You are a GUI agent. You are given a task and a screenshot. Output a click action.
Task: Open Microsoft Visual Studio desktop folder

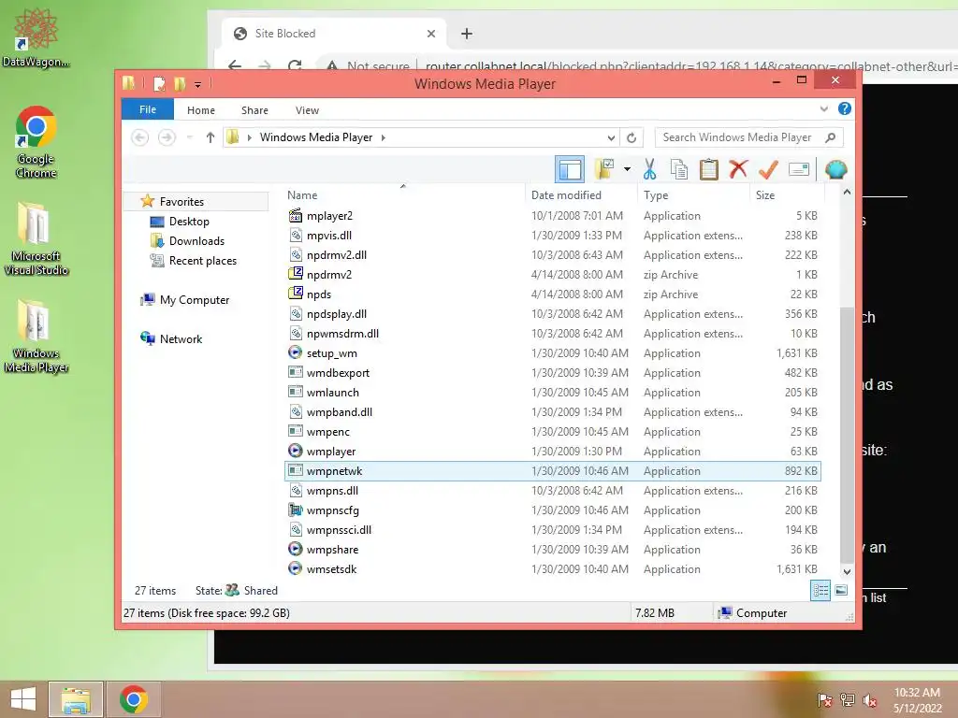tap(36, 238)
